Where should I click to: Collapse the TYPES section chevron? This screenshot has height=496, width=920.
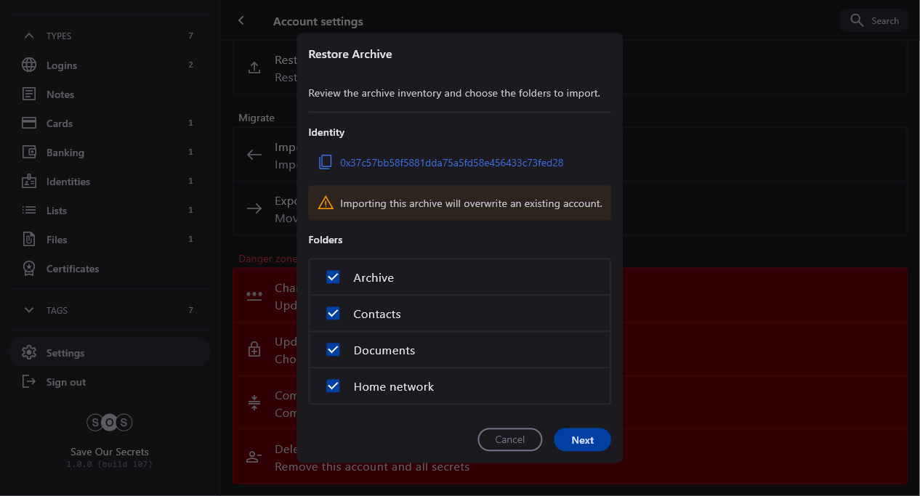tap(29, 36)
